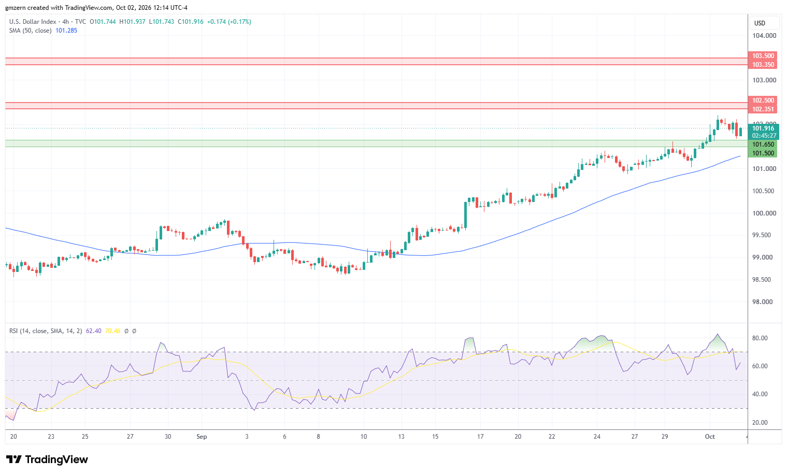Click the RSI axis label 80.00

point(760,338)
